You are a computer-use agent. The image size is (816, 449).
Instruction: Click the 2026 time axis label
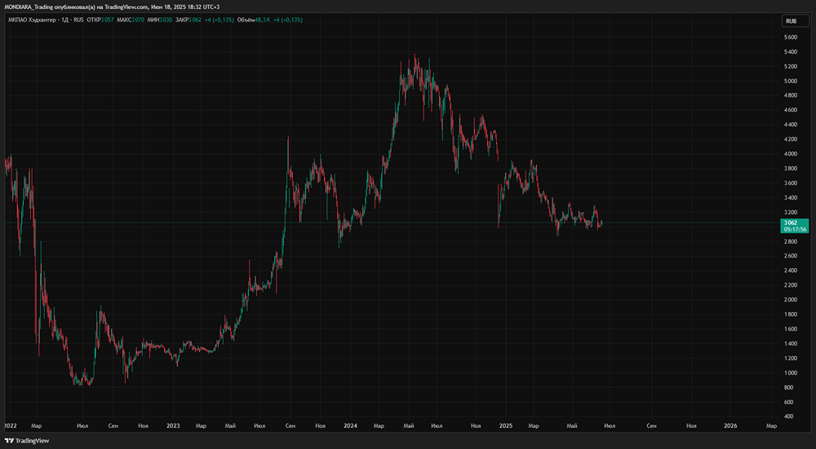click(730, 425)
